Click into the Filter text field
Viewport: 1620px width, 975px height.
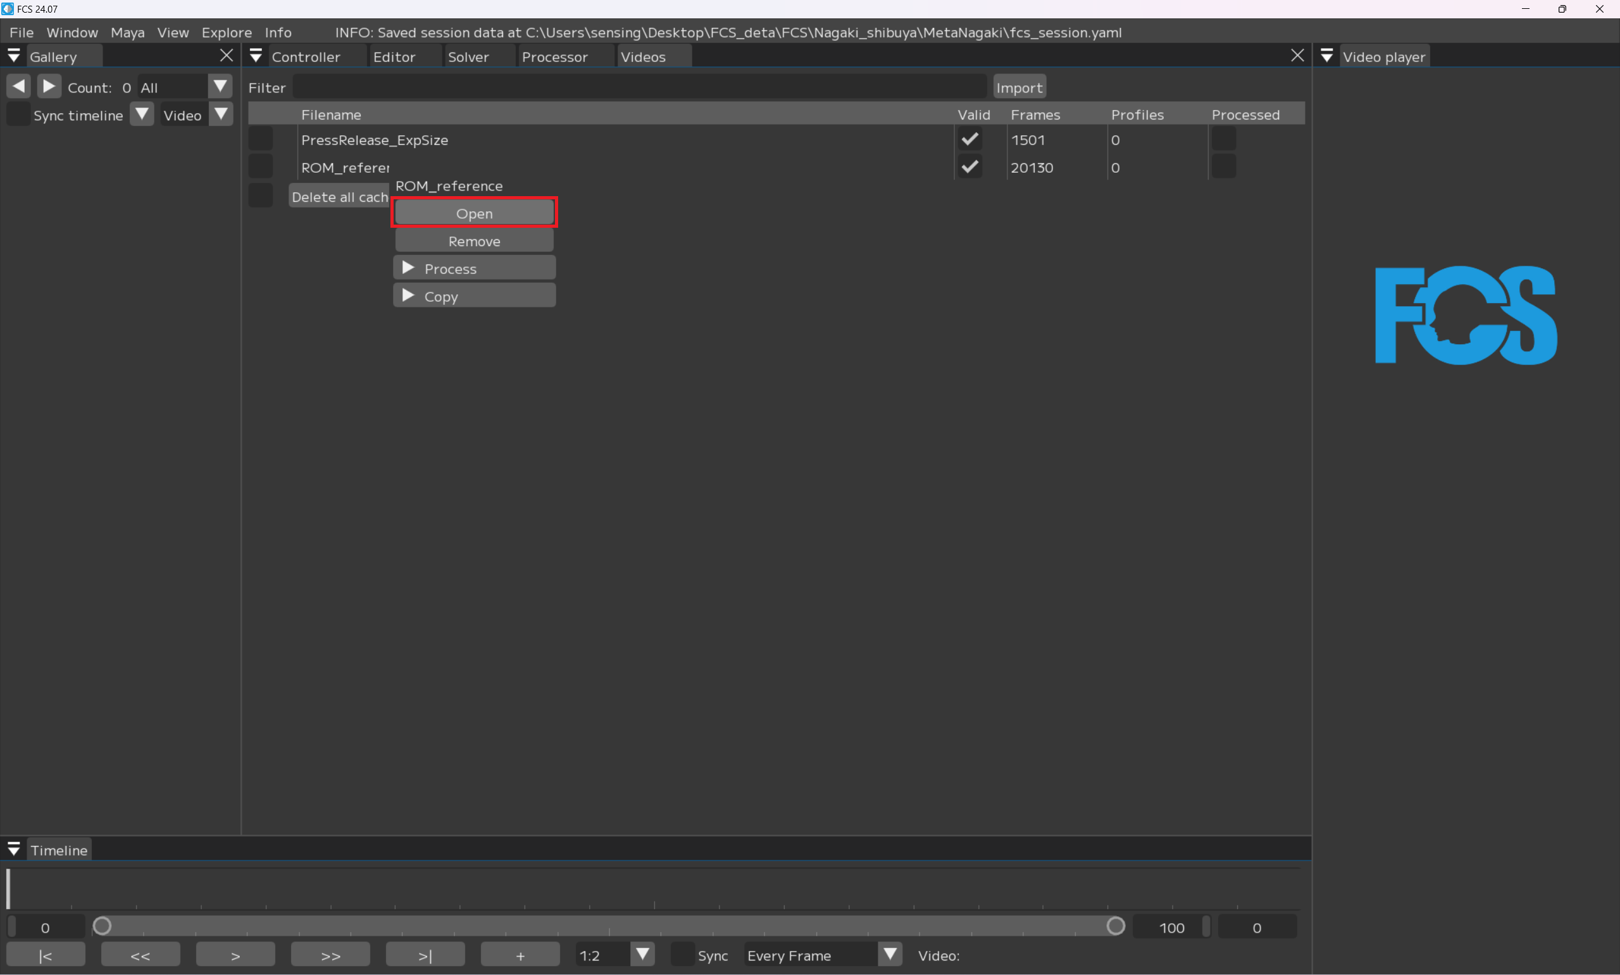coord(639,87)
